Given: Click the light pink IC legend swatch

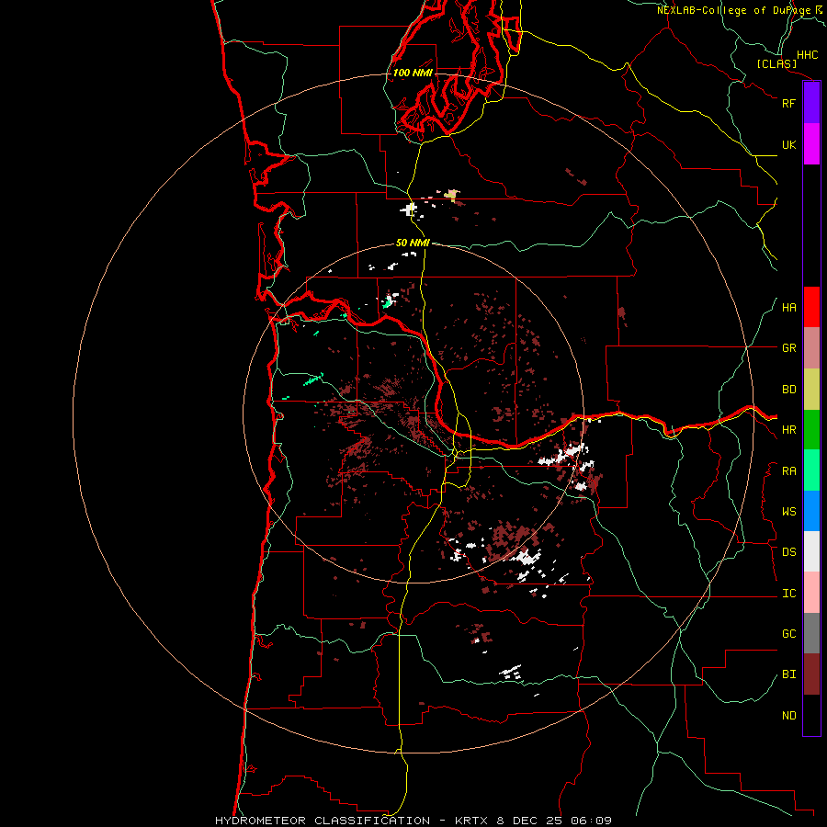Looking at the screenshot, I should click(x=811, y=593).
